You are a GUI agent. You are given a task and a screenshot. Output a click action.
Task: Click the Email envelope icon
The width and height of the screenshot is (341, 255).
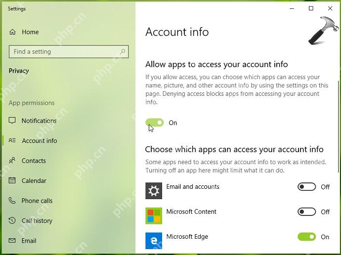[x=12, y=241]
